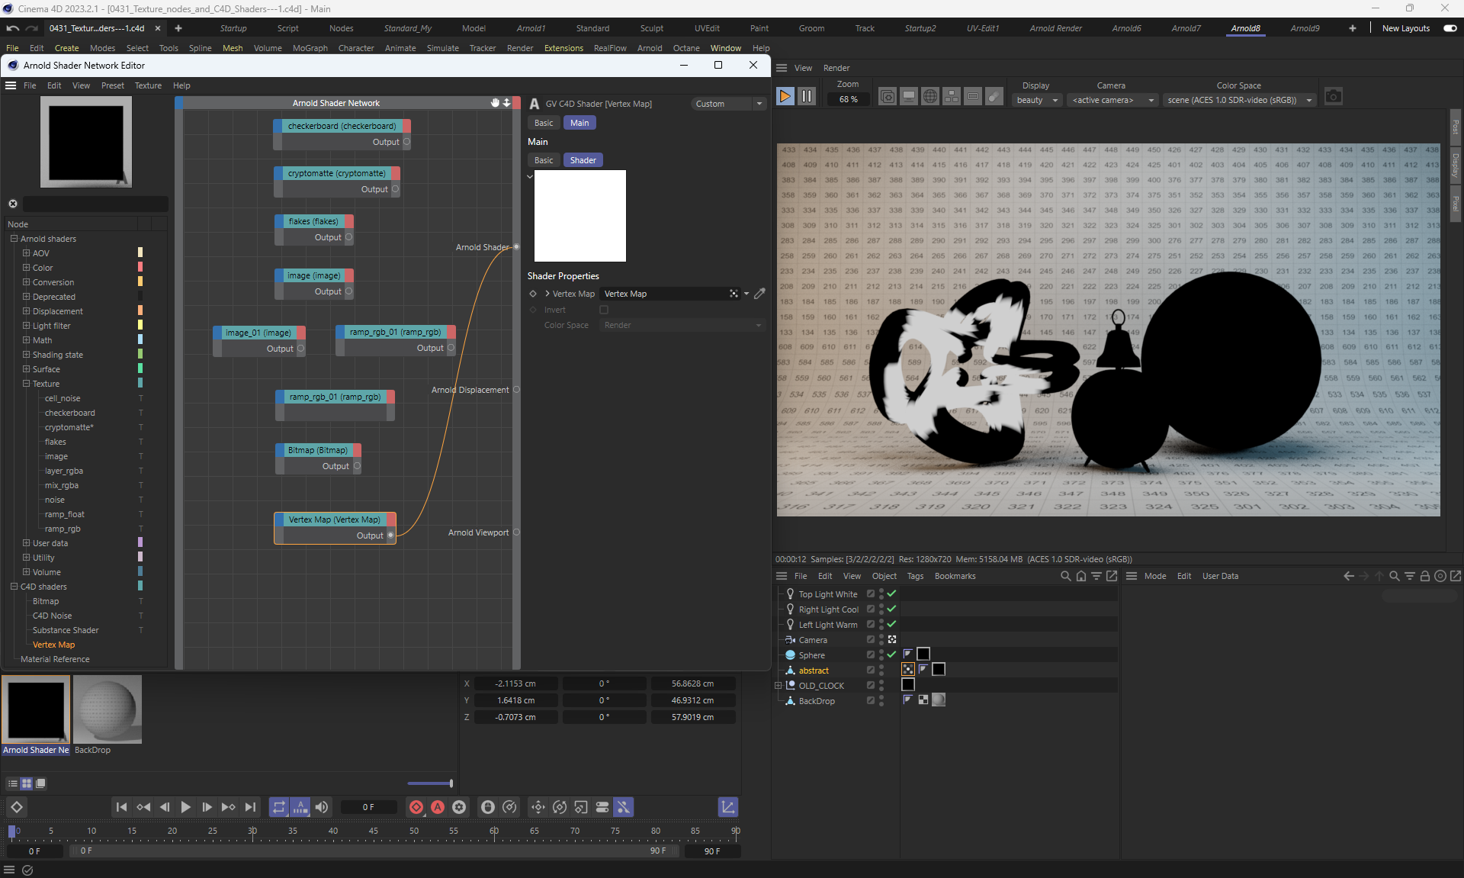1464x878 pixels.
Task: Toggle autokeying in timeline toolbar
Action: click(438, 807)
